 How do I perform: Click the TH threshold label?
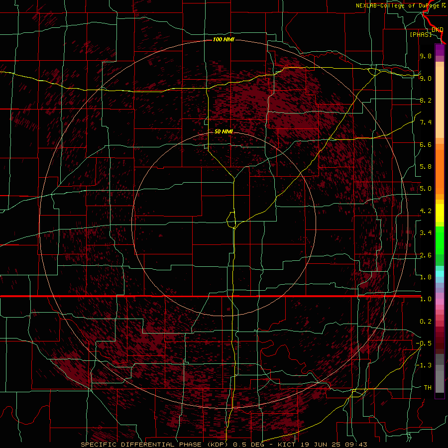428,388
